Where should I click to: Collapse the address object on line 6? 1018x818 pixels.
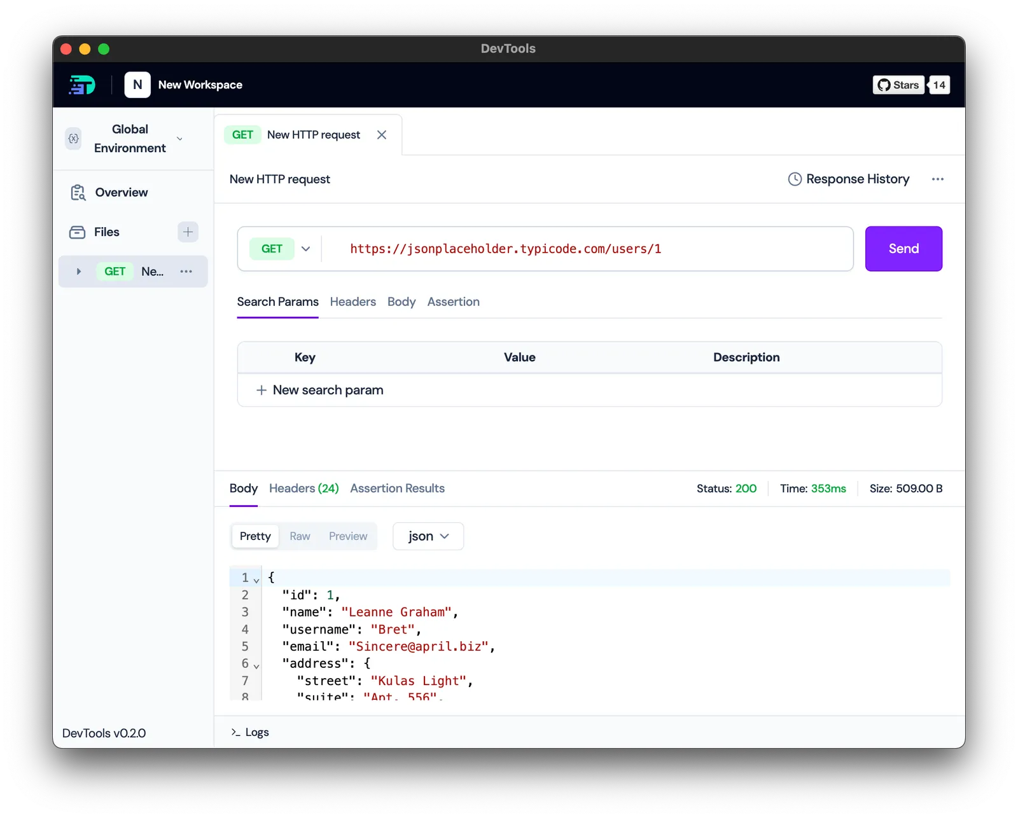pos(256,664)
